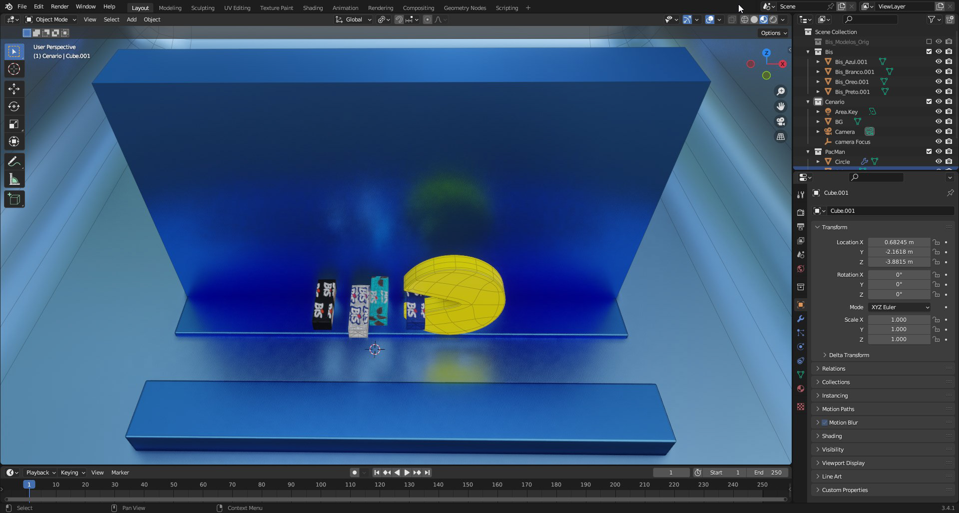959x513 pixels.
Task: Select the Transform tool
Action: click(14, 141)
